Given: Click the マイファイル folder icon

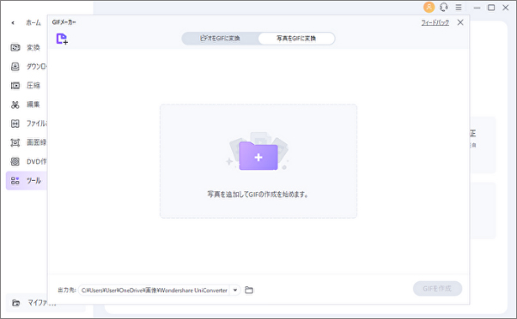Looking at the screenshot, I should tap(15, 303).
